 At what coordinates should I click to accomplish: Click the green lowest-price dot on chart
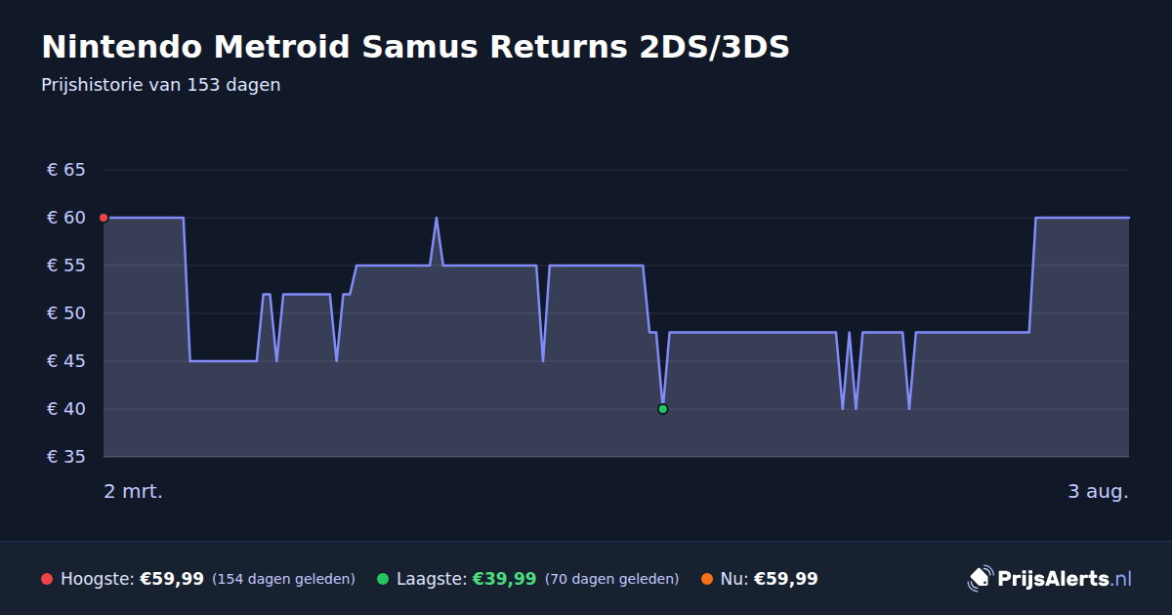(662, 409)
